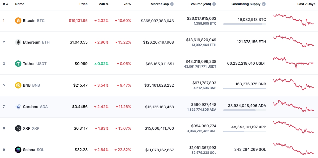Open Cardano 7-day sparkline chart
Viewport: 318px width, 158px height.
(x=293, y=106)
